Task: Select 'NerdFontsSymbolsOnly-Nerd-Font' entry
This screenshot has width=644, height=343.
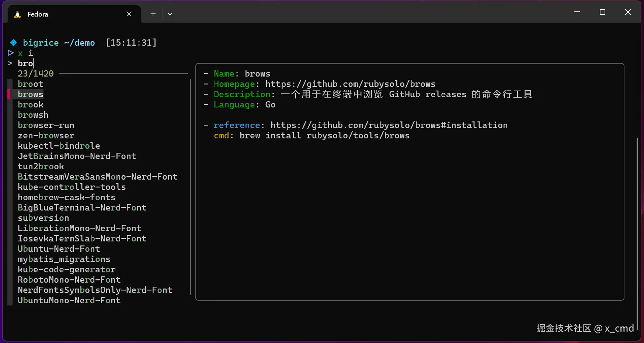Action: pos(95,290)
